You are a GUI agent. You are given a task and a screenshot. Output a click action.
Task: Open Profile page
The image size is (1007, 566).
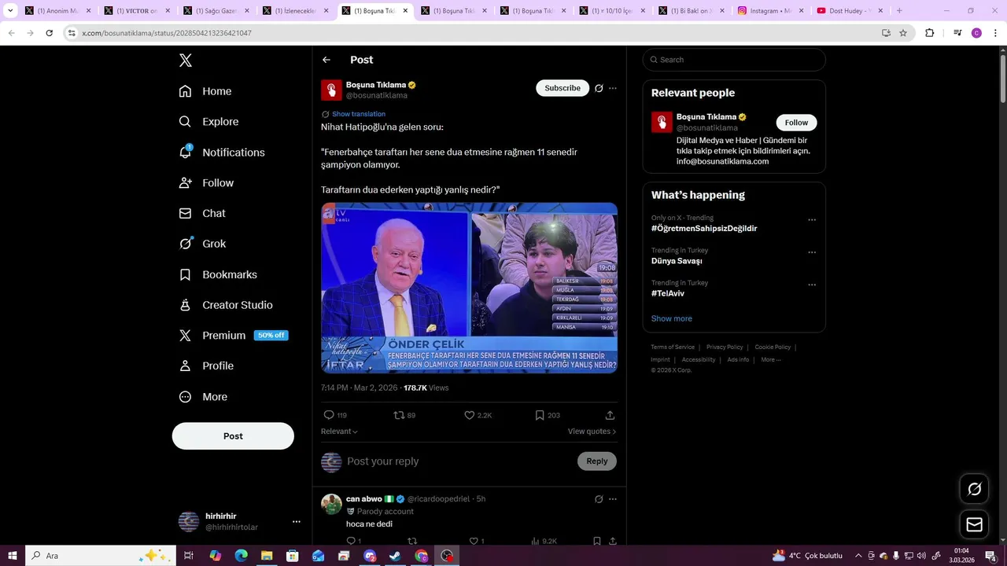tap(206, 366)
